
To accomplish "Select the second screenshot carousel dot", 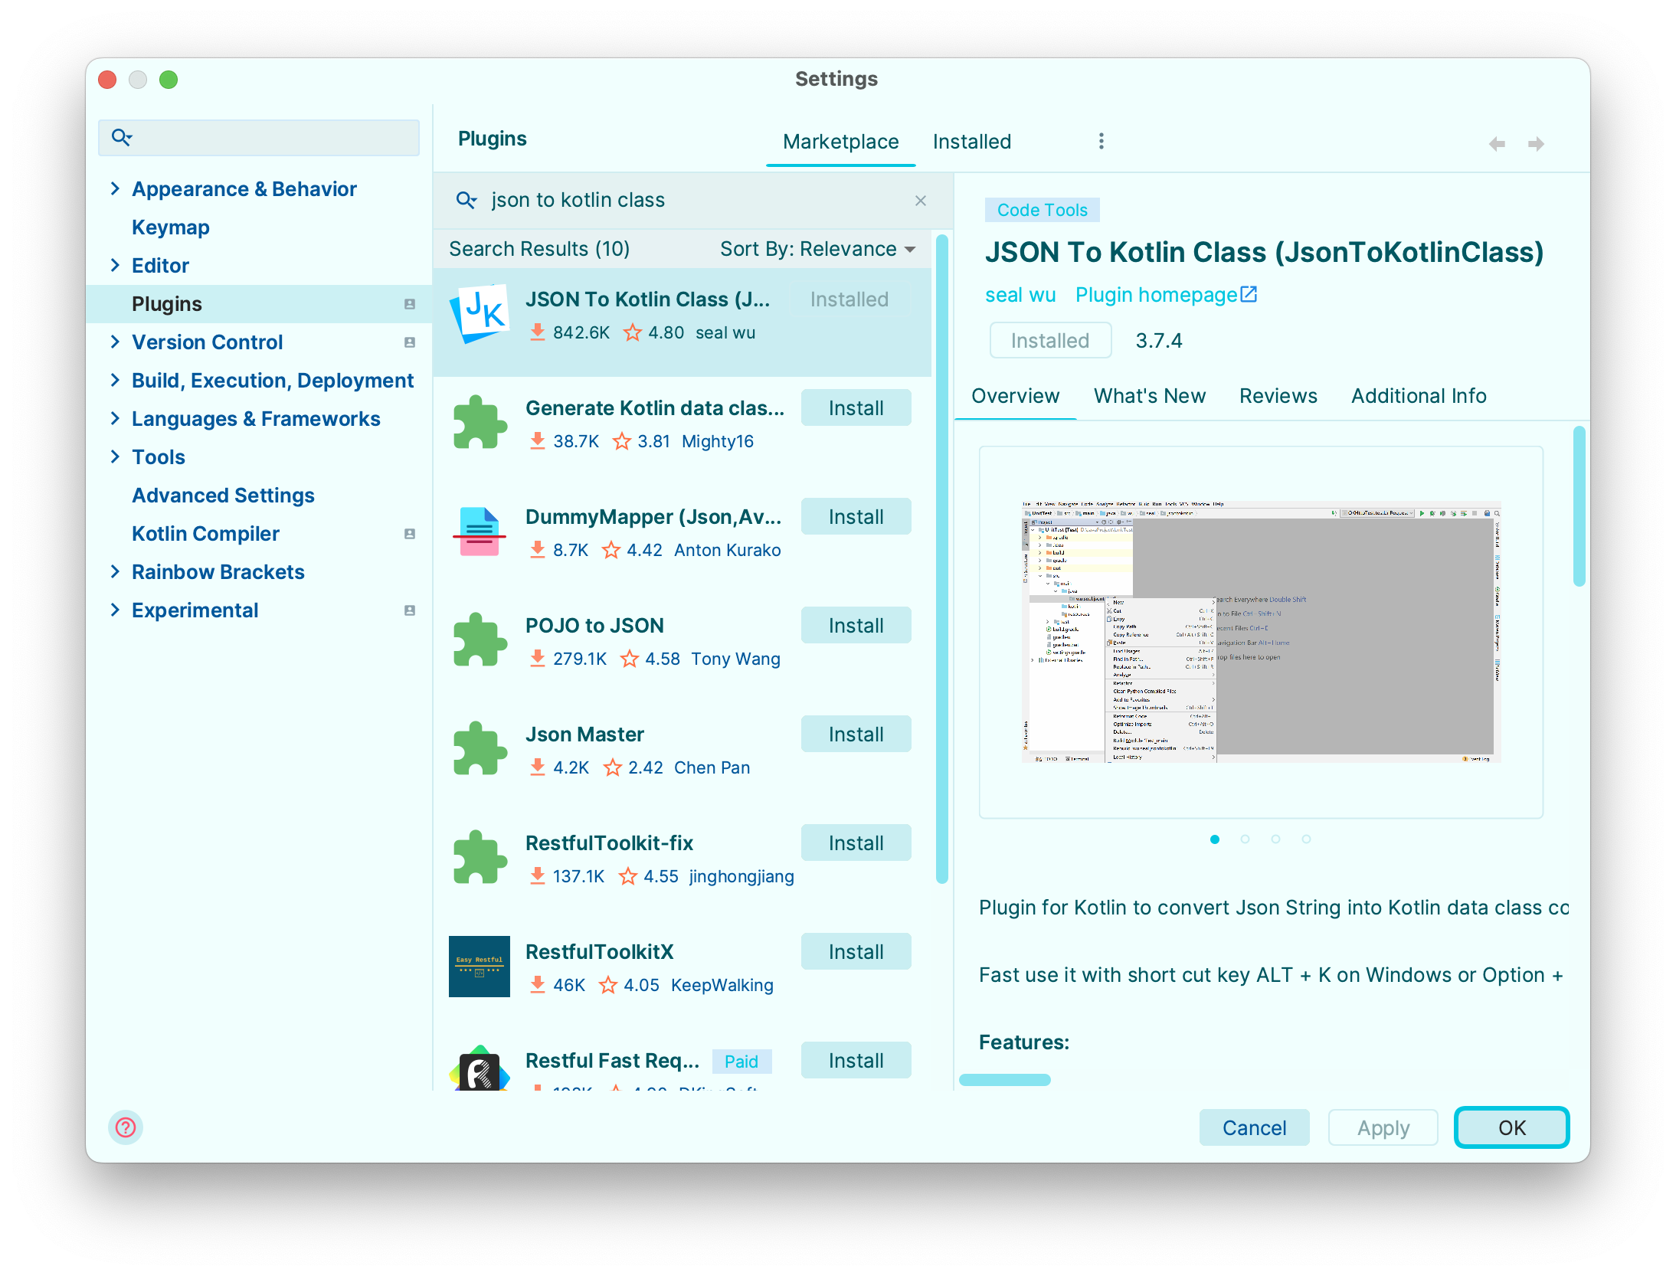I will (x=1245, y=839).
